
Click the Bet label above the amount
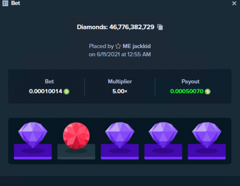[49, 81]
